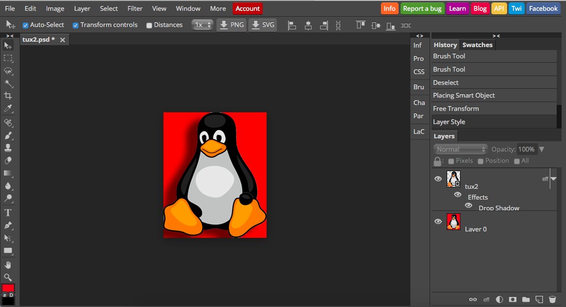This screenshot has width=566, height=307.
Task: Click the eff layer effects button at bottom
Action: (x=486, y=300)
